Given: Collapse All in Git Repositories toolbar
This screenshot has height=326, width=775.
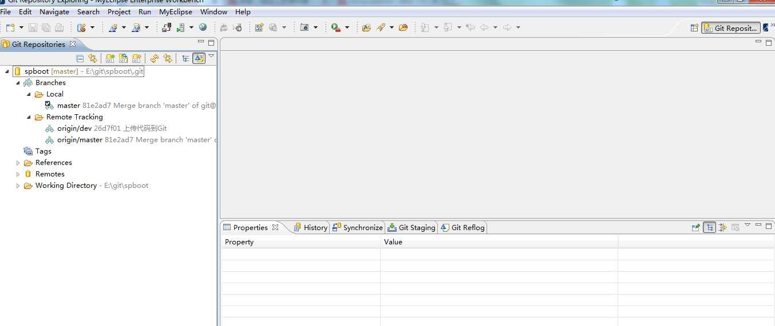Looking at the screenshot, I should pos(80,58).
